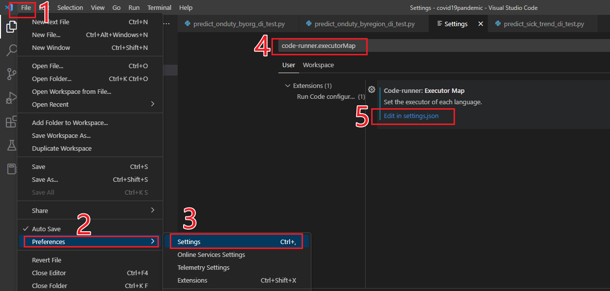Screen dimensions: 610x291
Task: Expand the Open Recent submenu
Action: click(90, 104)
